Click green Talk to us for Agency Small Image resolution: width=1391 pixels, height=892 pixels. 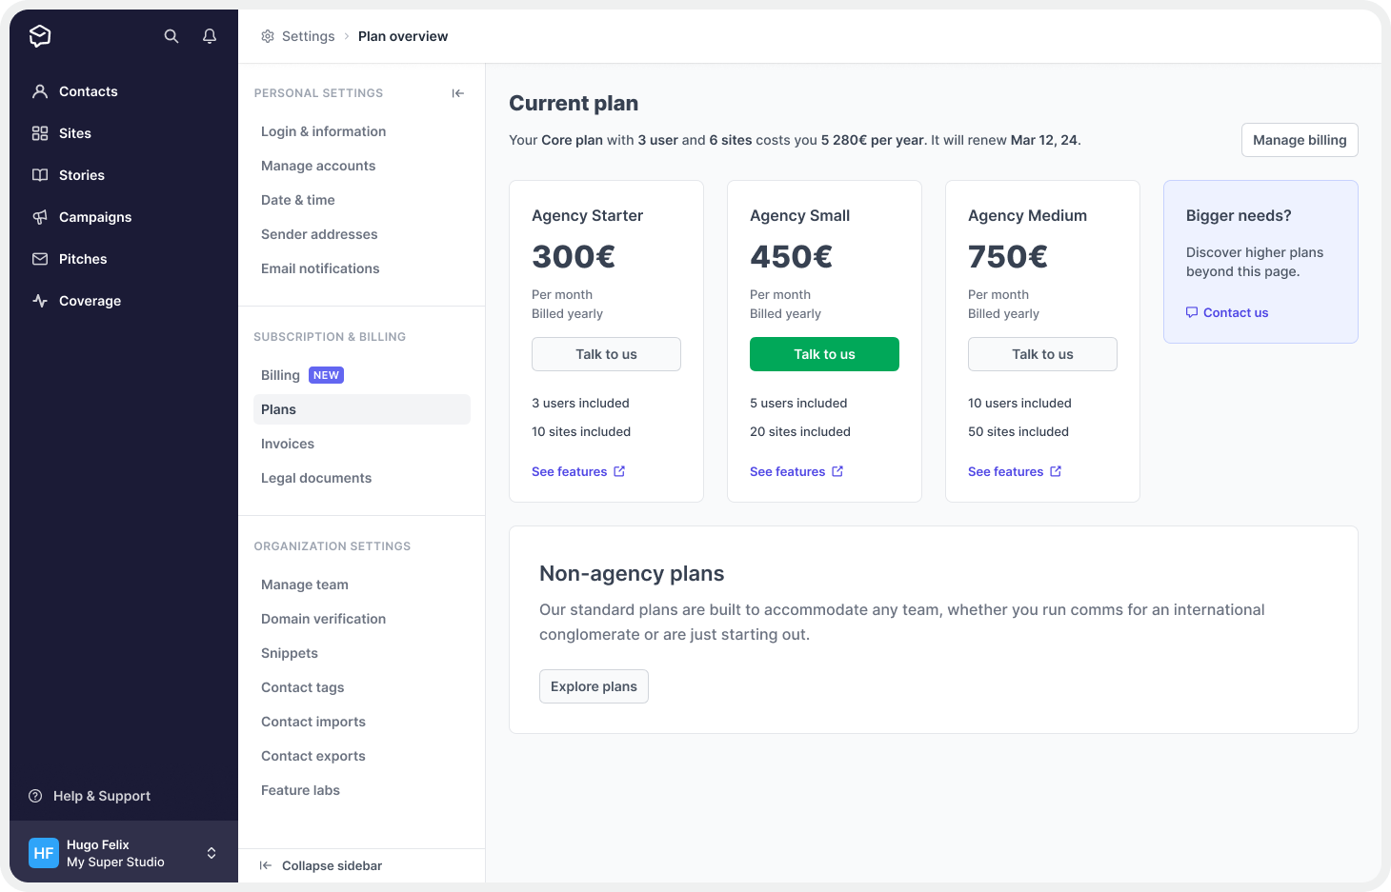(824, 354)
